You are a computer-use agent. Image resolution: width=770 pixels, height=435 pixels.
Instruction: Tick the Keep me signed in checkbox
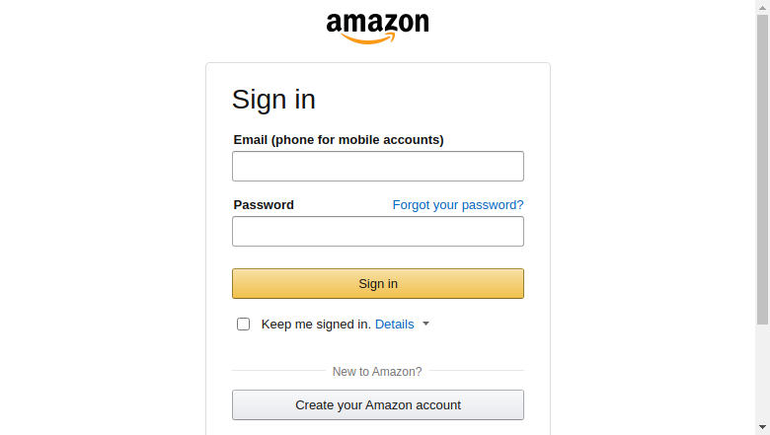coord(243,325)
